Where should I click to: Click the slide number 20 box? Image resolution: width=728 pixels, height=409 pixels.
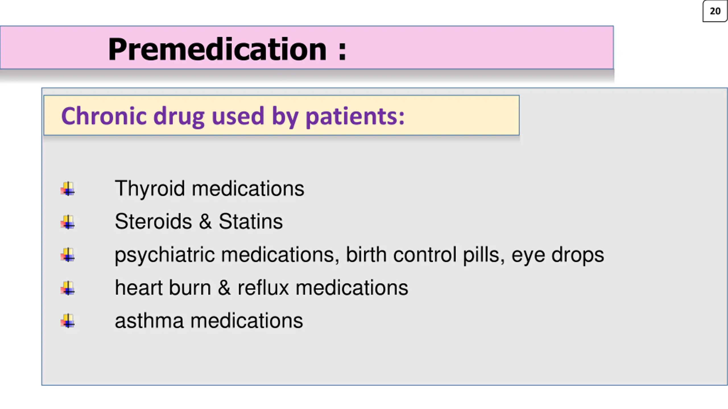(715, 11)
